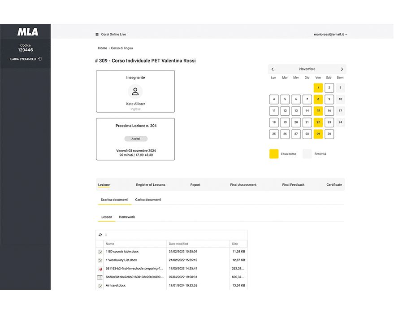This screenshot has height=314, width=394.
Task: Click the logout icon next to Ilaria Stefanelli
Action: pyautogui.click(x=40, y=59)
